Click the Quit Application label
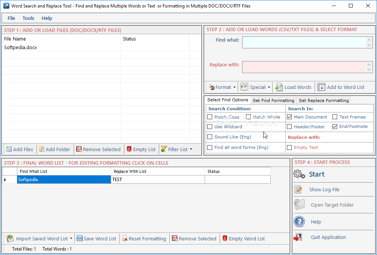Screen dimensions: 377x255 (x=328, y=237)
